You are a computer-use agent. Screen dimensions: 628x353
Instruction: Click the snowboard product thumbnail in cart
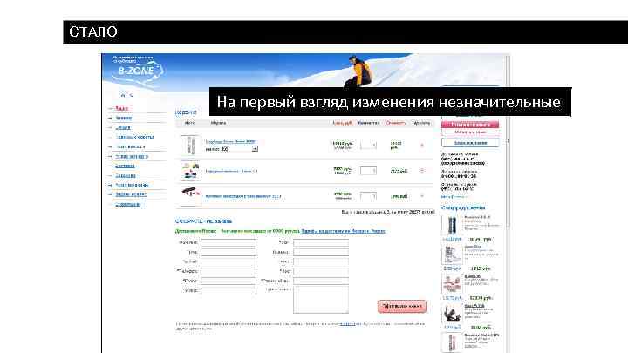pyautogui.click(x=190, y=145)
